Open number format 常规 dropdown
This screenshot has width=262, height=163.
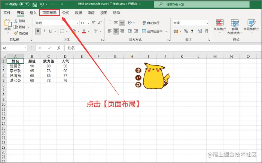(207, 23)
